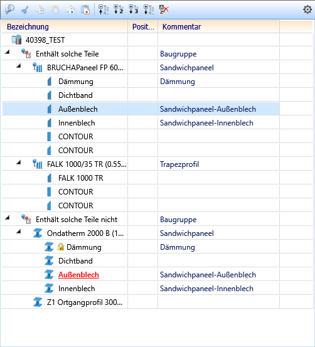Expand tree to level 3 icon
Viewport: 315px width, 347px height.
134,10
